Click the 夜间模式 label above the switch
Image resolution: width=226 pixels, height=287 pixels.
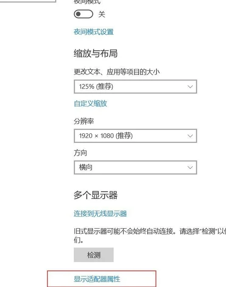(87, 2)
